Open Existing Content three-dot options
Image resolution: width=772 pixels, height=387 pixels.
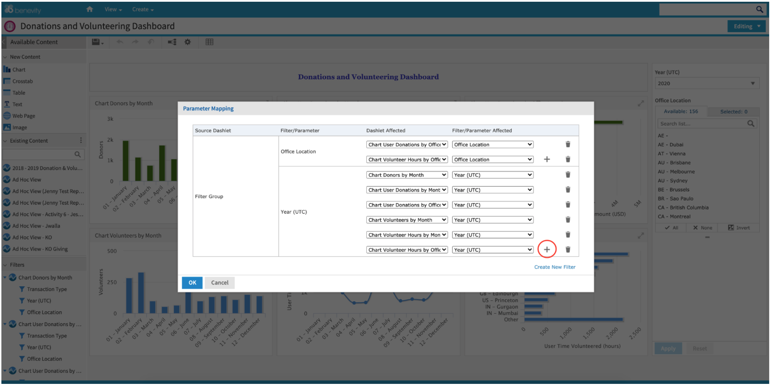[81, 140]
